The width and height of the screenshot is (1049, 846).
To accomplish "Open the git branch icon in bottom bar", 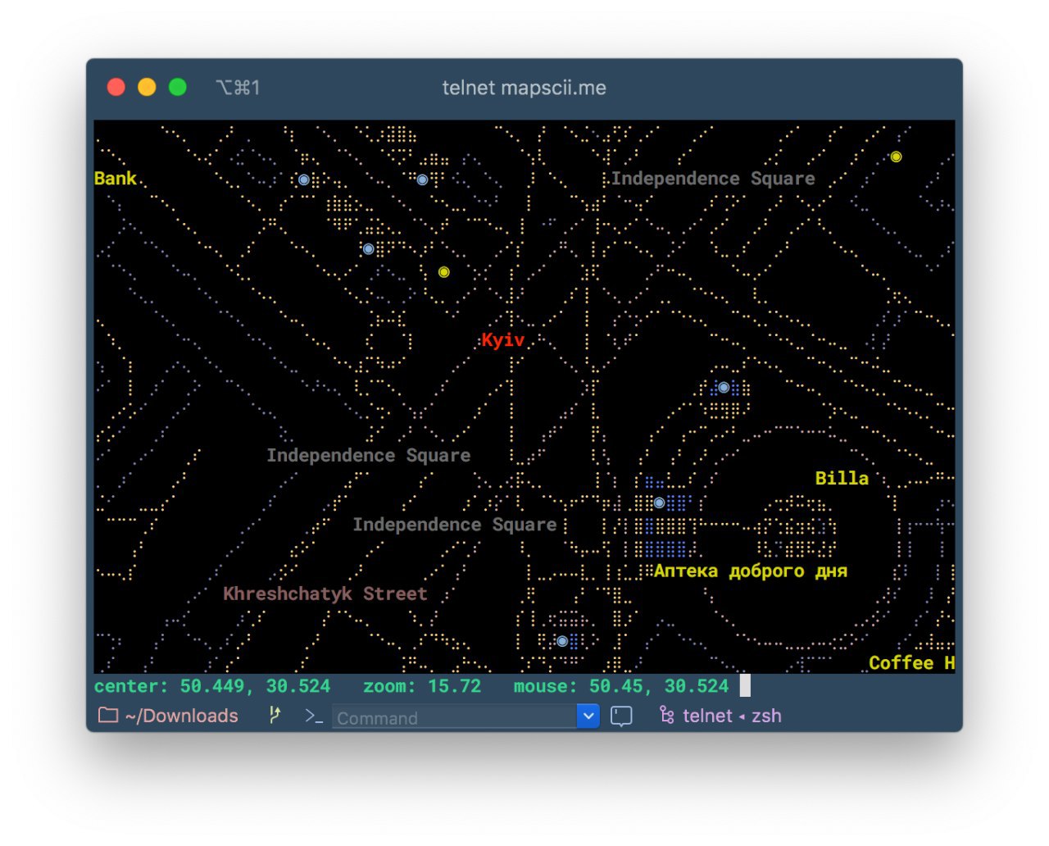I will [275, 716].
